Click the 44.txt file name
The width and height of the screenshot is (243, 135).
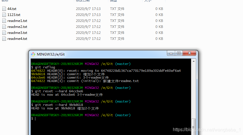click(12, 9)
